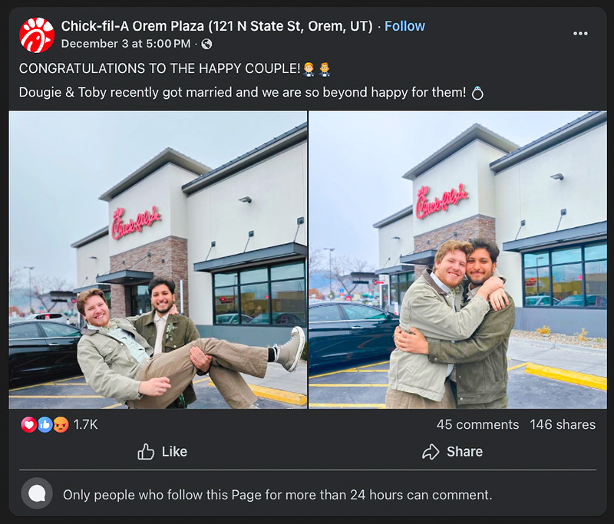Click the heart love reaction icon
This screenshot has width=614, height=524.
pos(28,424)
